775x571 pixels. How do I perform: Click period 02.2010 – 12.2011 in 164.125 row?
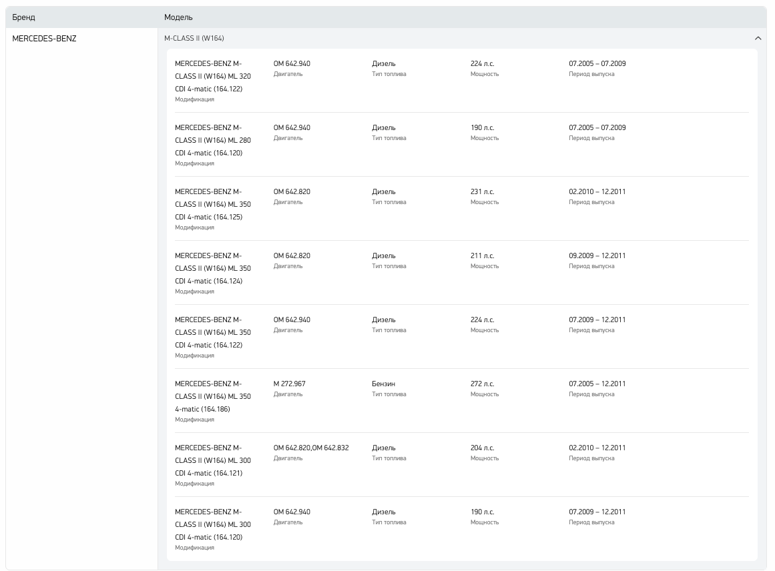(x=597, y=191)
